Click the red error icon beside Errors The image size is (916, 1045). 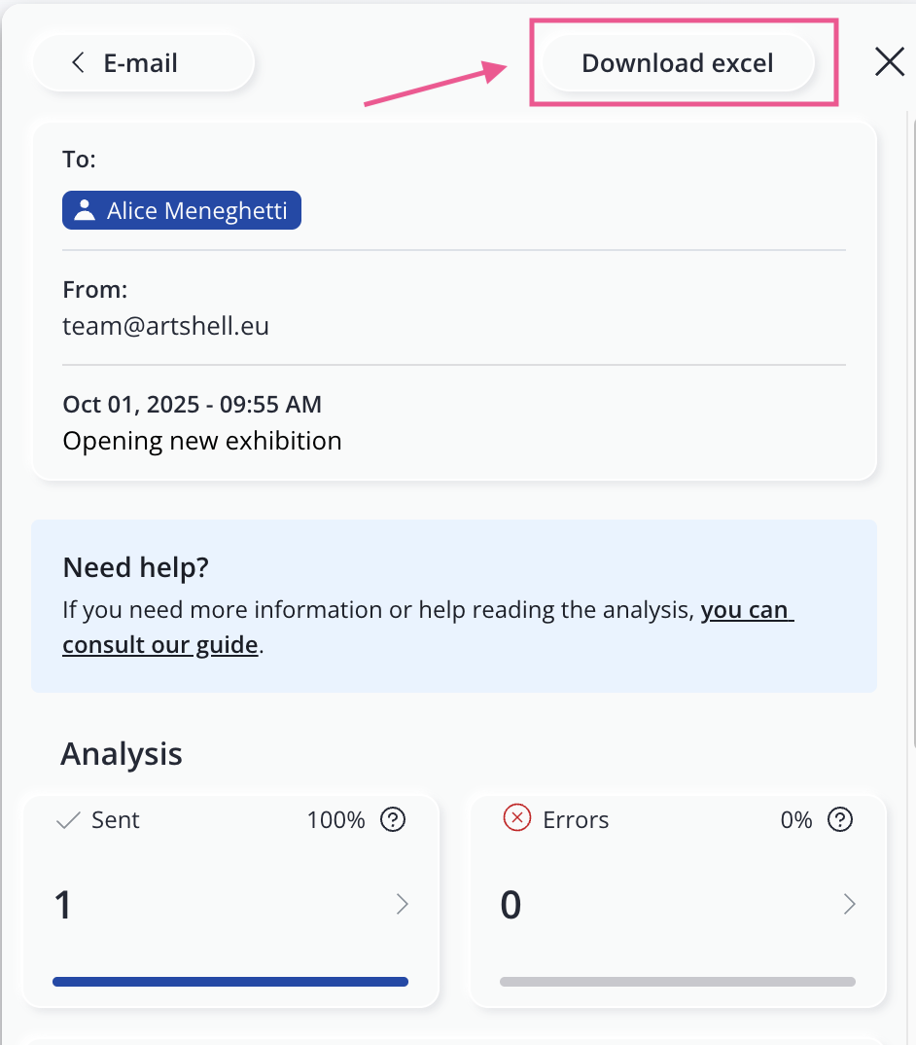click(x=516, y=819)
